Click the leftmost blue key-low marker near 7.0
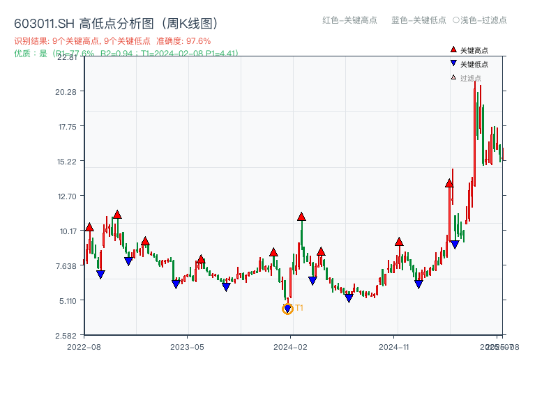The width and height of the screenshot is (558, 418). pyautogui.click(x=100, y=274)
